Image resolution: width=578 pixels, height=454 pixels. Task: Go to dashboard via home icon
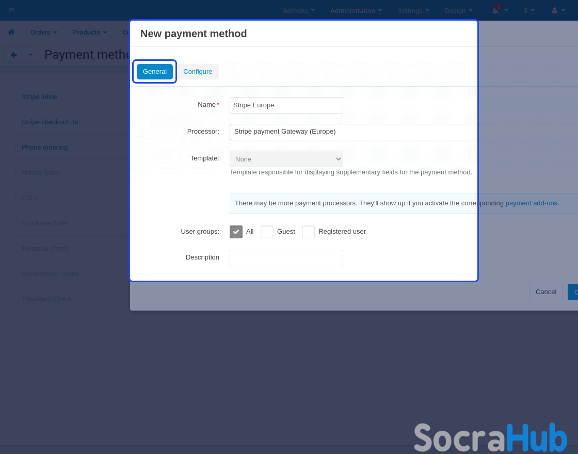[x=11, y=32]
